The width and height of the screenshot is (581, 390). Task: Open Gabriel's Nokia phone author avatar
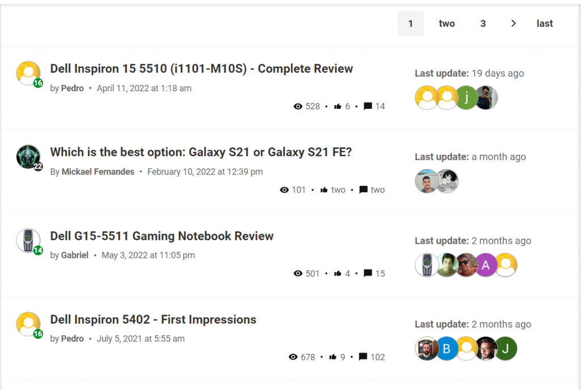(x=28, y=240)
